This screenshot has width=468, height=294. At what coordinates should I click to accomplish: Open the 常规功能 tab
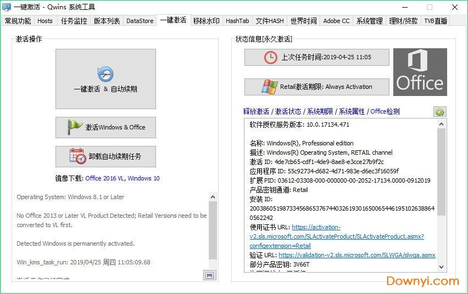pos(18,21)
